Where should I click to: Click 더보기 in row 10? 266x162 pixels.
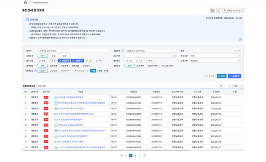114,147
